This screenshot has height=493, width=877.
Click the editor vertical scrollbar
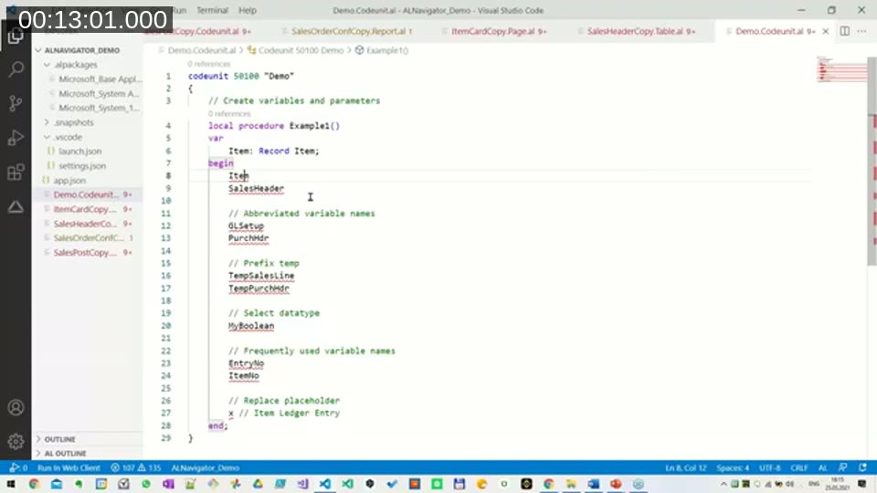tap(872, 161)
